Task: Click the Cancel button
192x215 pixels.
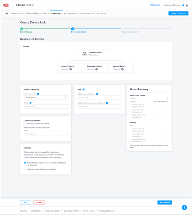Action: (x=39, y=202)
